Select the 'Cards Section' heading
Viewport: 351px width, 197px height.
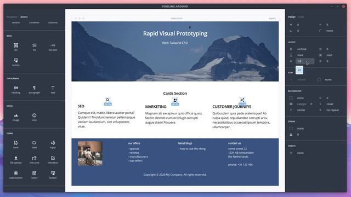coord(175,94)
